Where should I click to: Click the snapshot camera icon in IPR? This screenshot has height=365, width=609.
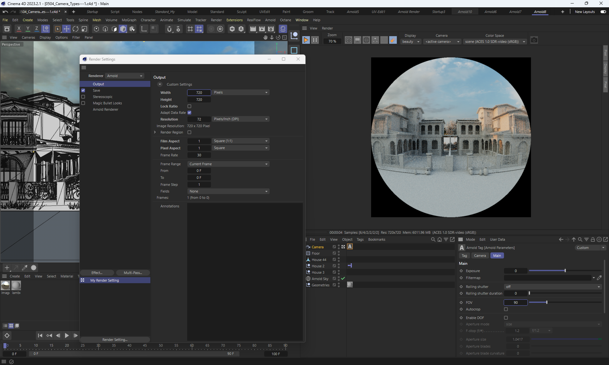(534, 40)
